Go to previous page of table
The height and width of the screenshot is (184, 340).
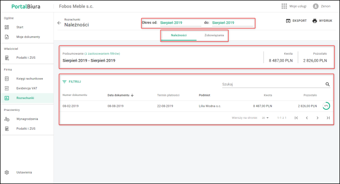tap(307, 118)
